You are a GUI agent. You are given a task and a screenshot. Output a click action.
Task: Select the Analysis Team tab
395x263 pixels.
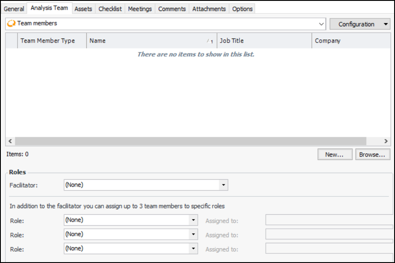[50, 8]
